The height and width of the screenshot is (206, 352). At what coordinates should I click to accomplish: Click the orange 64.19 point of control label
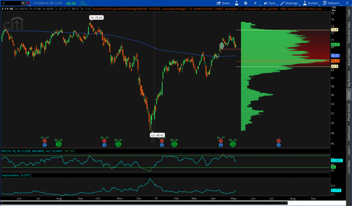pos(335,61)
